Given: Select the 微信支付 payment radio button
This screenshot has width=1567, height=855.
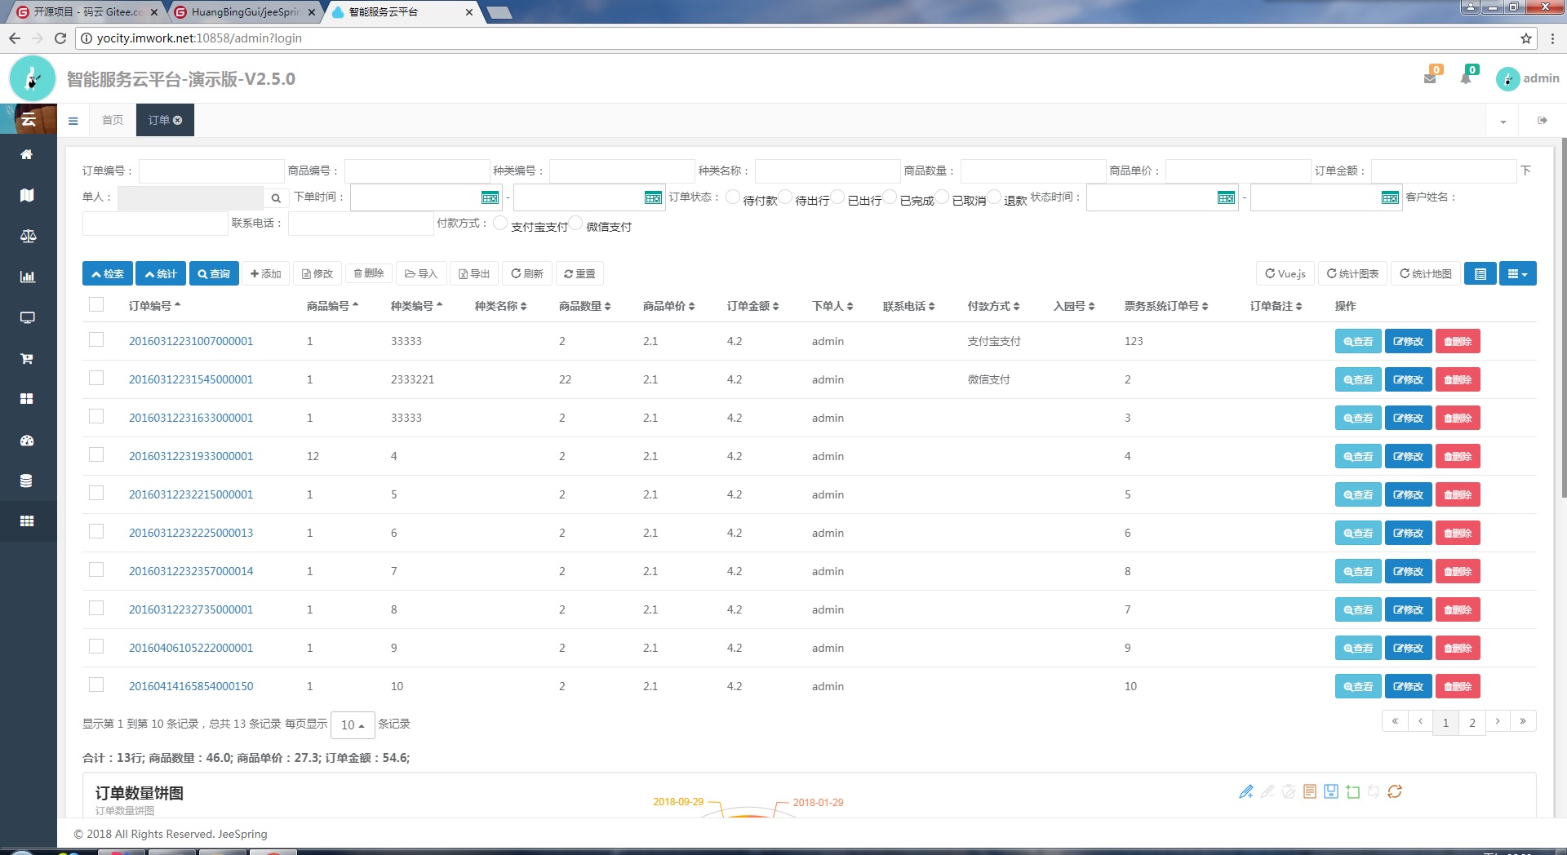Looking at the screenshot, I should click(x=576, y=223).
